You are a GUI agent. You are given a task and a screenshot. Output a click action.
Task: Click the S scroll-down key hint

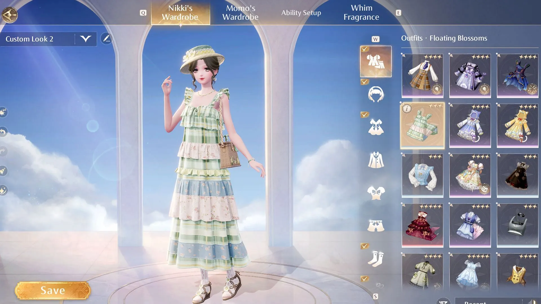(x=375, y=296)
